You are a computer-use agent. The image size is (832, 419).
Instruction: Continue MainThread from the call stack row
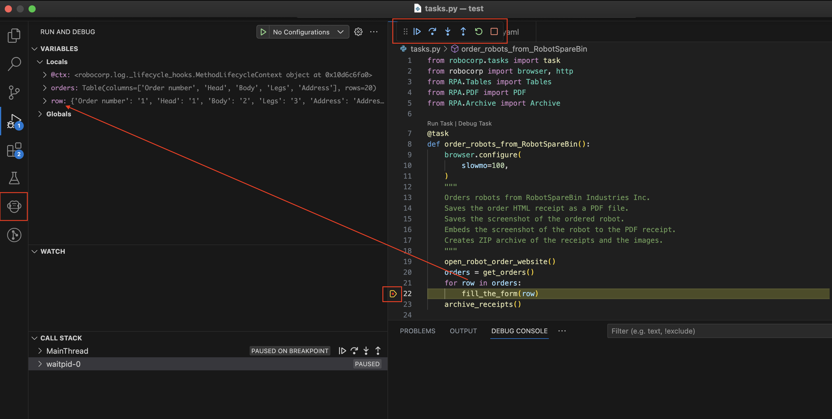(x=342, y=351)
